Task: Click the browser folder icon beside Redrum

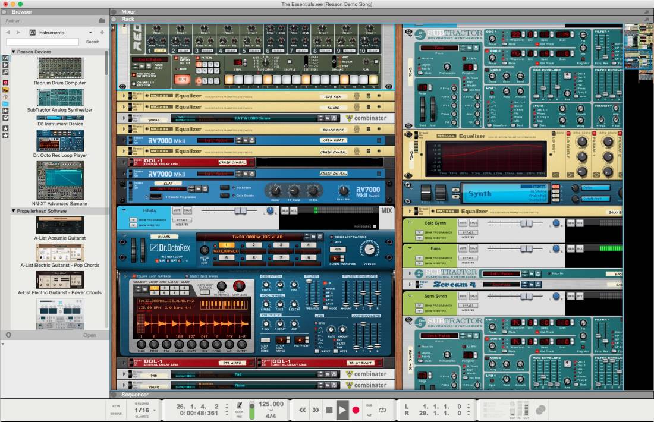Action: [x=102, y=20]
